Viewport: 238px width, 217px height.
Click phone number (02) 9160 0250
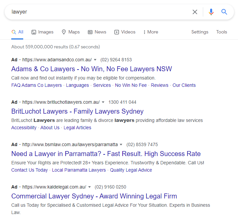[x=110, y=187]
